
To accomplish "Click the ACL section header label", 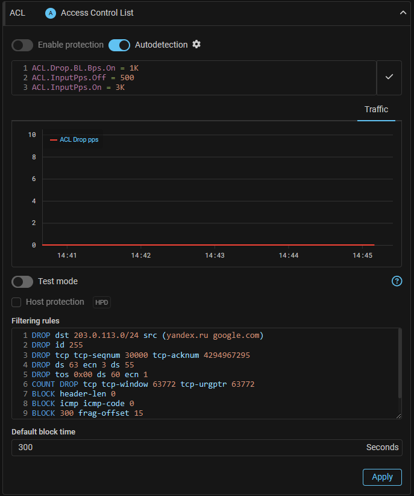I will coord(17,13).
